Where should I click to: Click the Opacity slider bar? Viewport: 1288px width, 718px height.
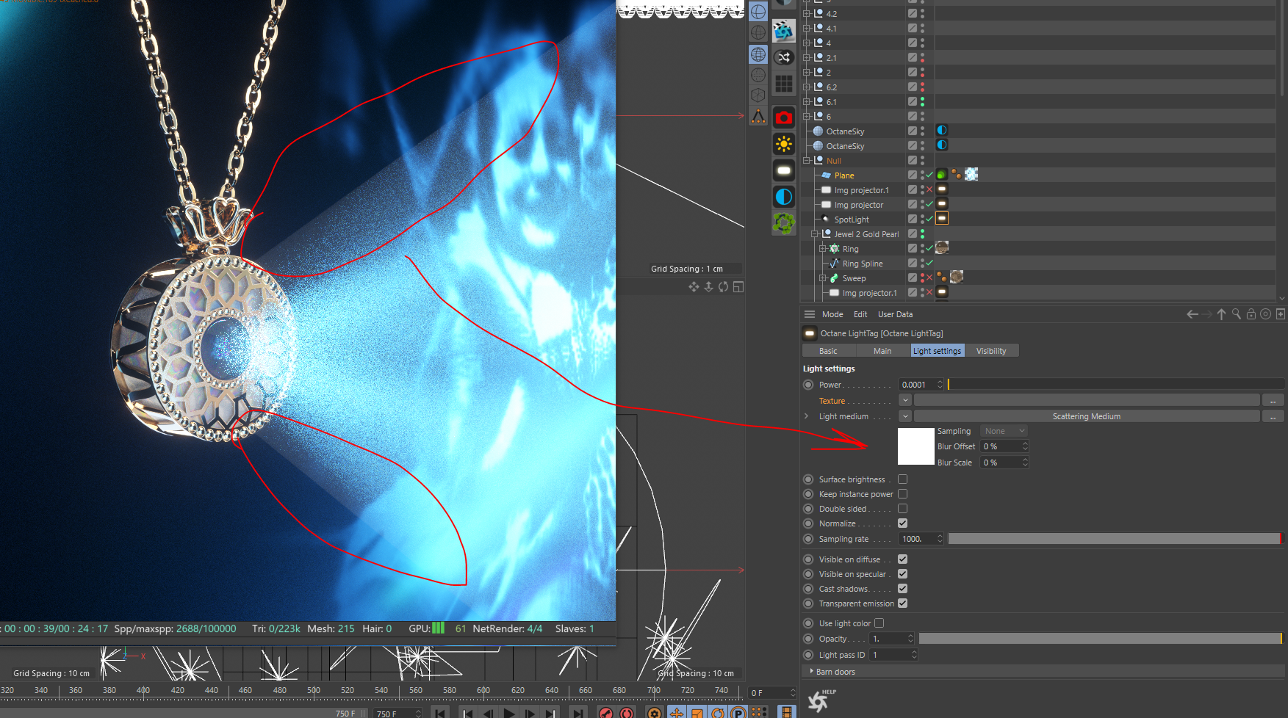coord(1101,639)
